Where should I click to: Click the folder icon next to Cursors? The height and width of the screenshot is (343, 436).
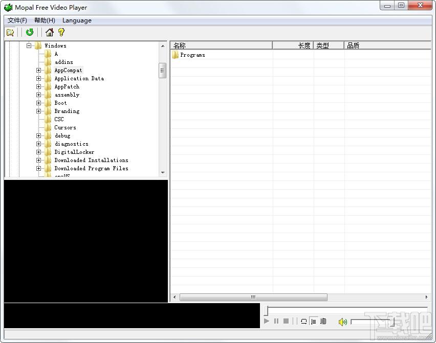tap(48, 127)
